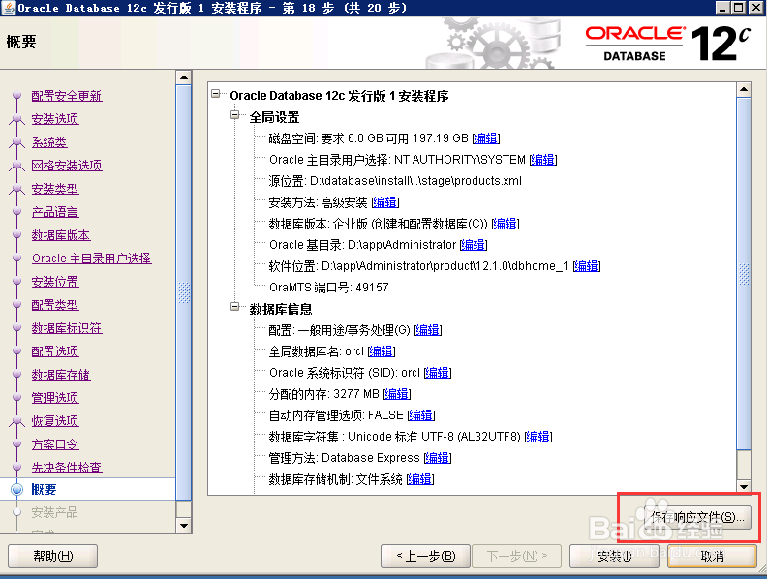This screenshot has height=579, width=767.
Task: Click the summary panel scroll down arrow
Action: [x=744, y=487]
